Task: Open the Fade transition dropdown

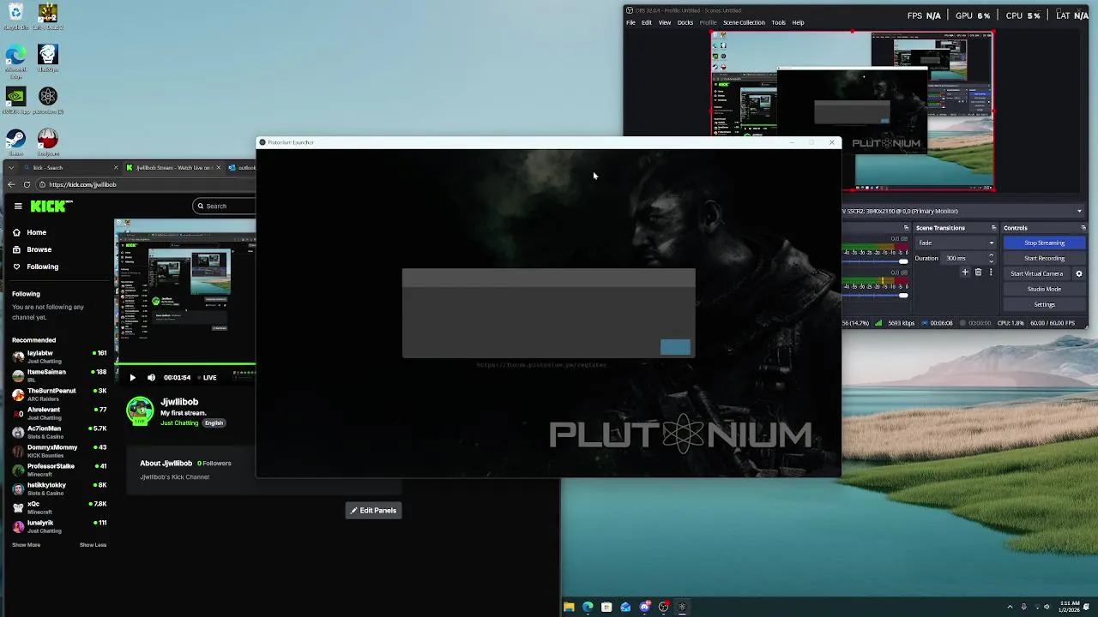Action: pyautogui.click(x=956, y=243)
